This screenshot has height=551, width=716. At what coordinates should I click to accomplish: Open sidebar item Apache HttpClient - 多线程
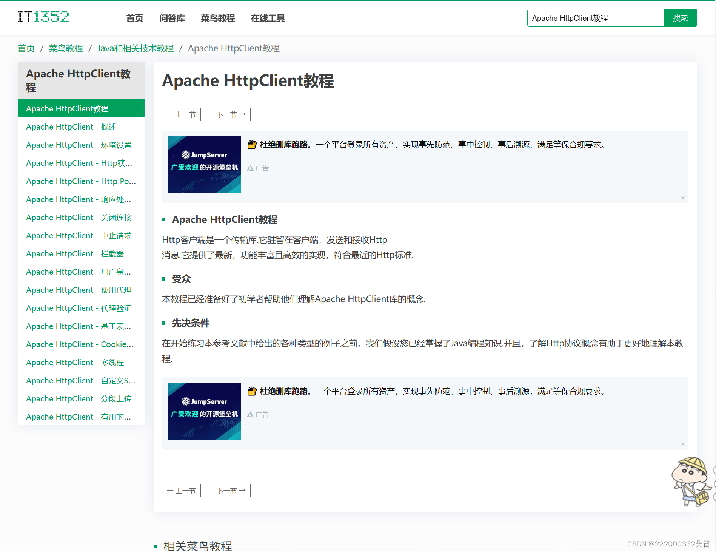pyautogui.click(x=81, y=363)
